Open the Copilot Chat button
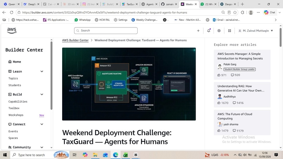Viewport: 283px width, 159px height. (270, 12)
